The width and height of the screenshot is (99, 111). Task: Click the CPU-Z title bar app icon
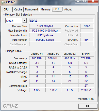pyautogui.click(x=3, y=2)
